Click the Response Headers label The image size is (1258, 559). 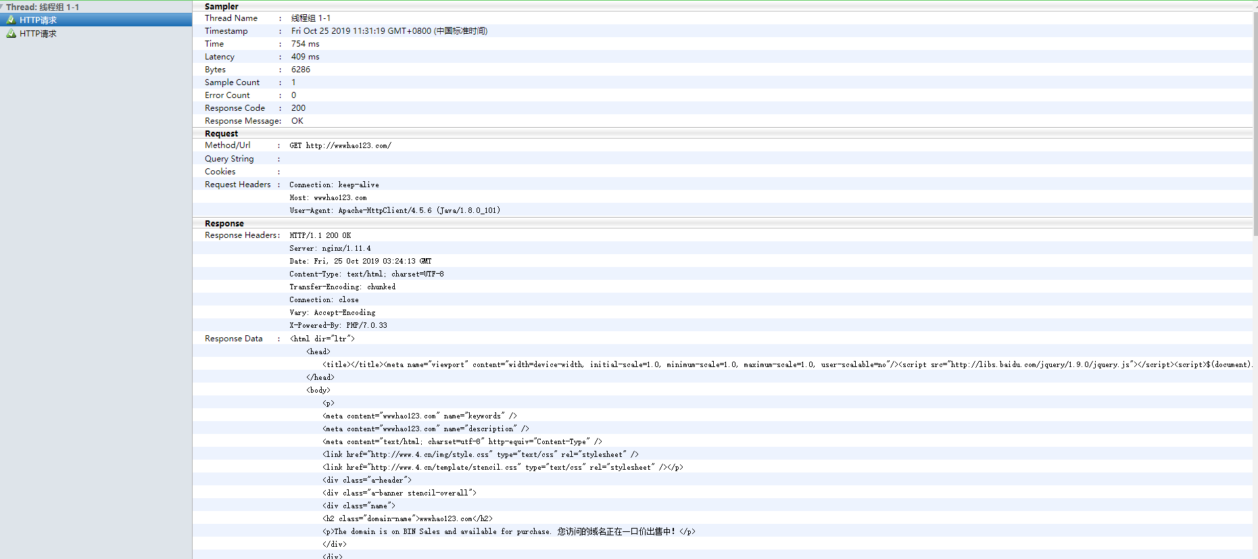[242, 235]
